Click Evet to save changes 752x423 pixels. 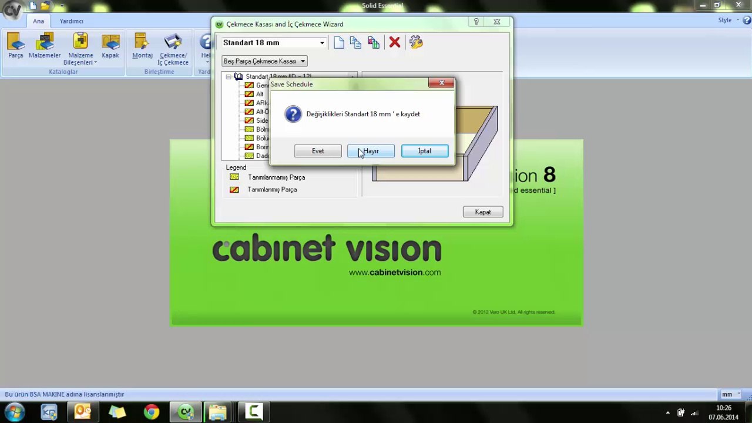tap(318, 151)
